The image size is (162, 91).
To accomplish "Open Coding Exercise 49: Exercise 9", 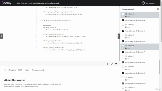I will tap(135, 73).
